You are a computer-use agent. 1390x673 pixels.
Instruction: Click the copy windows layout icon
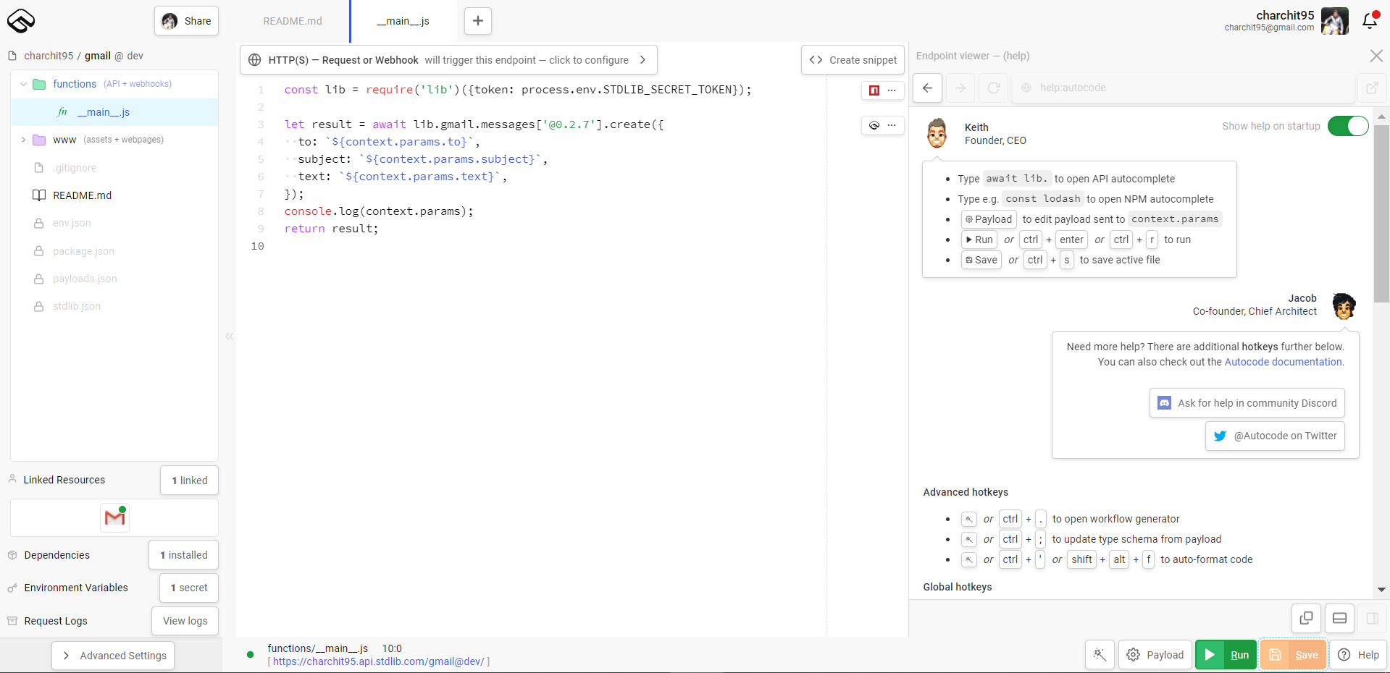1306,618
